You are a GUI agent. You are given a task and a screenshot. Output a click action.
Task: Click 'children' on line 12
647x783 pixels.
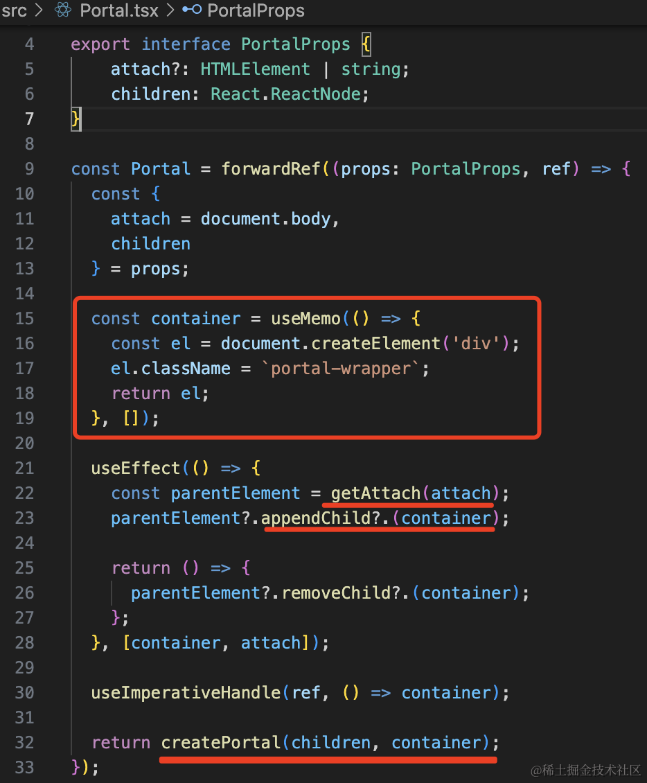[x=150, y=244]
